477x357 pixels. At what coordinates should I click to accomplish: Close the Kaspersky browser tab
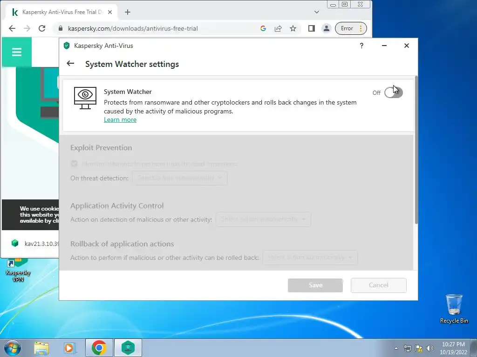pos(110,12)
